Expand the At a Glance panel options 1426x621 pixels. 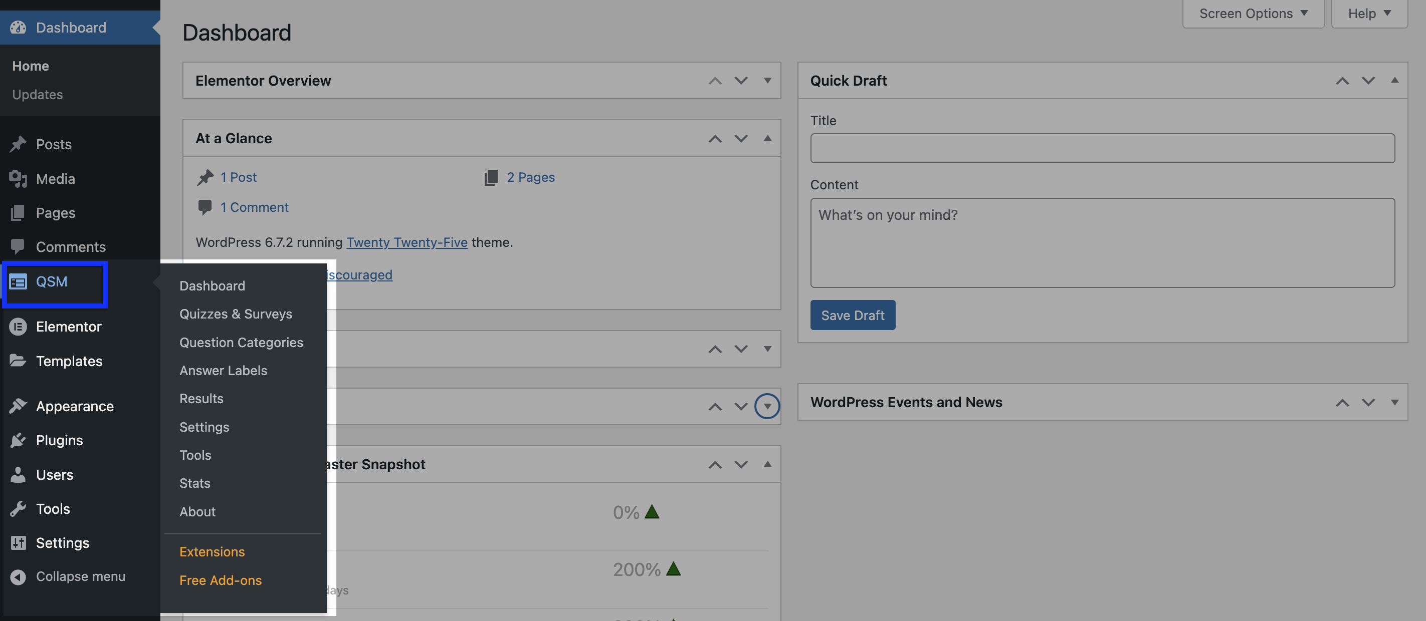click(767, 138)
